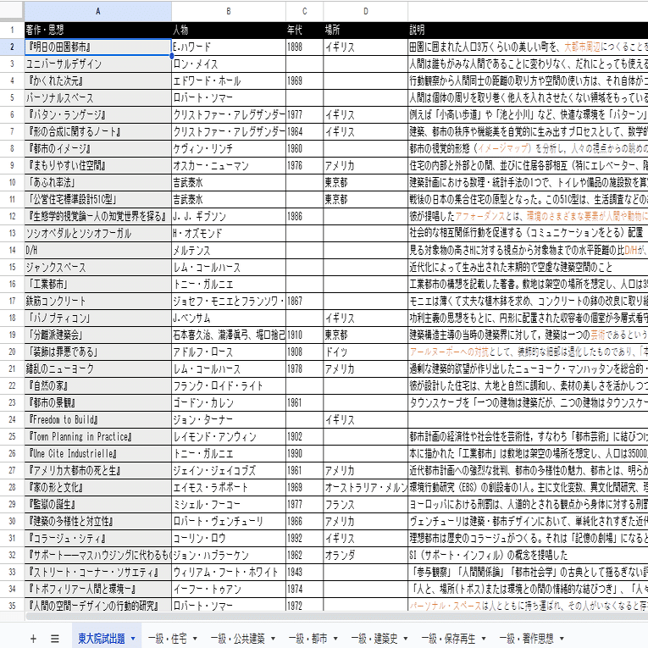The width and height of the screenshot is (648, 648).
Task: Select cell ジェイン・ジェイコブズ
Action: [229, 471]
